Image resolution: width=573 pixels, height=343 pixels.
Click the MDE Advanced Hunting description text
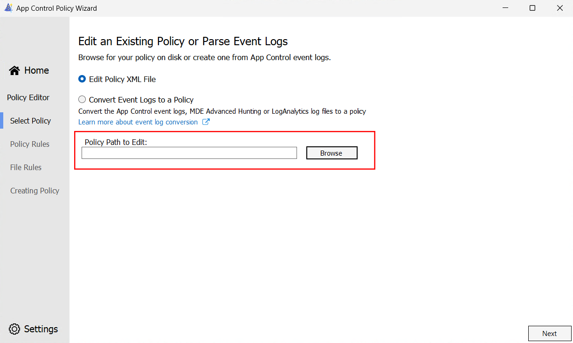pos(222,111)
